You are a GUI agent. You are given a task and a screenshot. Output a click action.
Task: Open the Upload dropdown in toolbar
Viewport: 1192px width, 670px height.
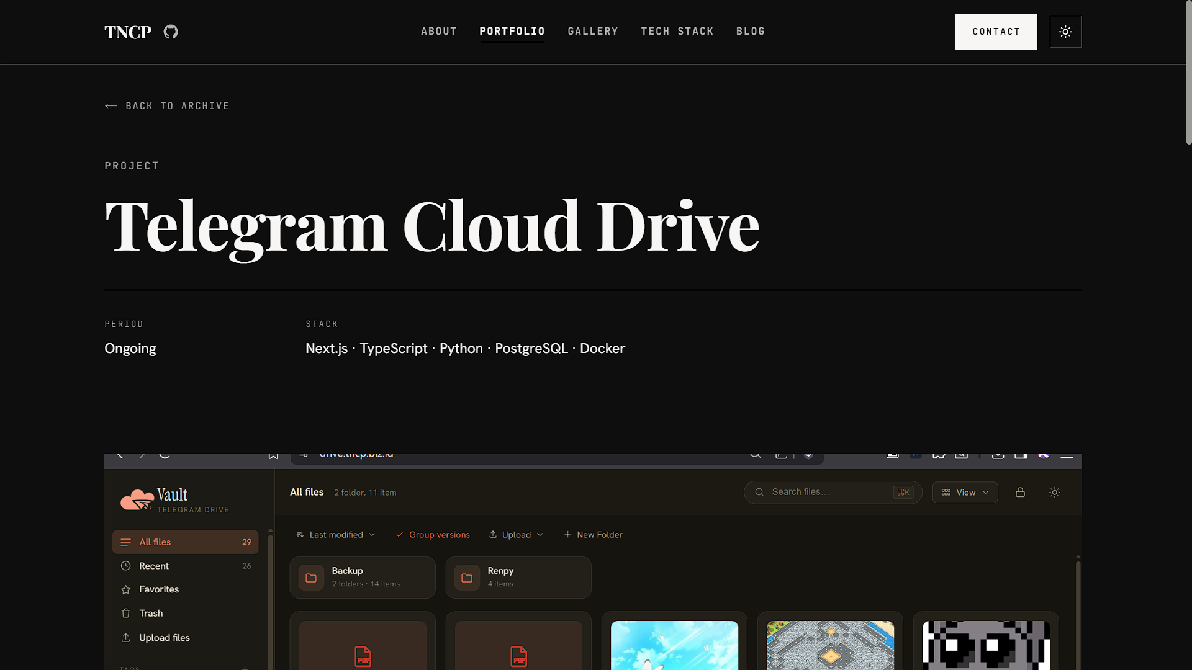(x=516, y=535)
